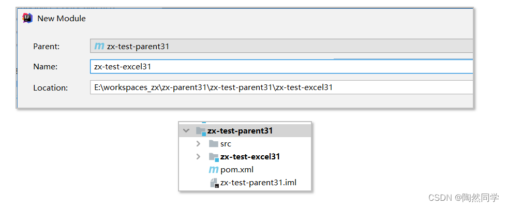Click into the Location path field
507x207 pixels.
[x=281, y=87]
